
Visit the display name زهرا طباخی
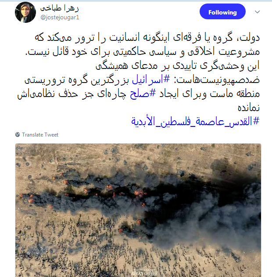click(60, 8)
